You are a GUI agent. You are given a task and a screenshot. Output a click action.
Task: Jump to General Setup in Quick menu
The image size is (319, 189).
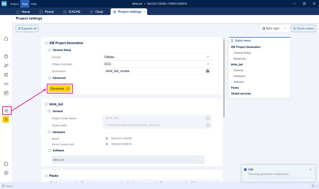click(x=242, y=53)
